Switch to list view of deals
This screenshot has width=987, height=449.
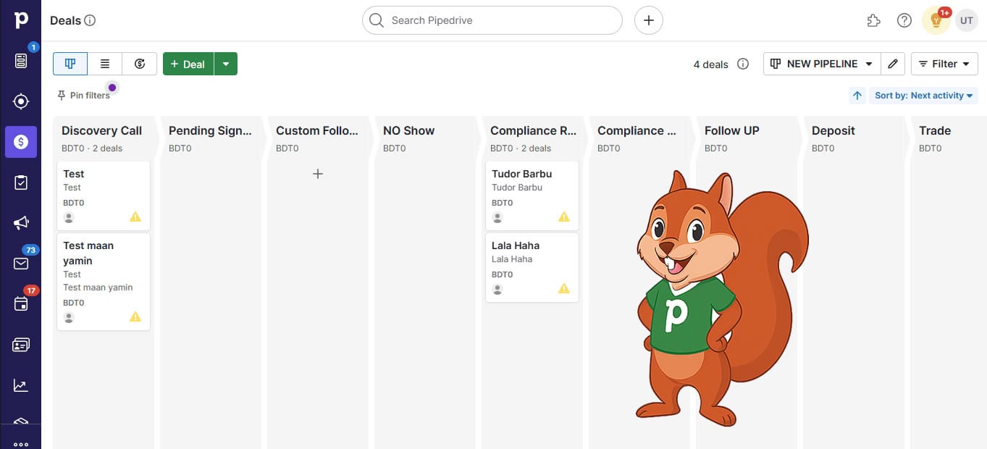[x=105, y=64]
